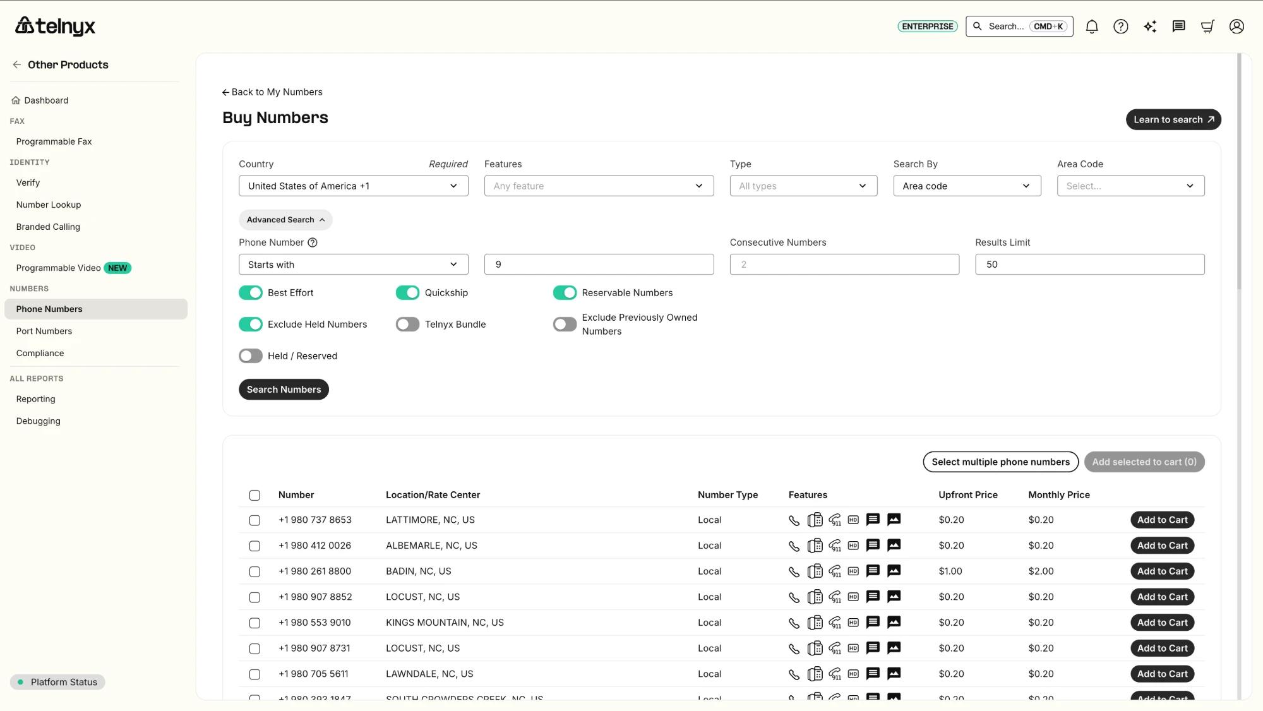Enable the Telnyx Bundle toggle
The width and height of the screenshot is (1263, 711).
point(407,325)
